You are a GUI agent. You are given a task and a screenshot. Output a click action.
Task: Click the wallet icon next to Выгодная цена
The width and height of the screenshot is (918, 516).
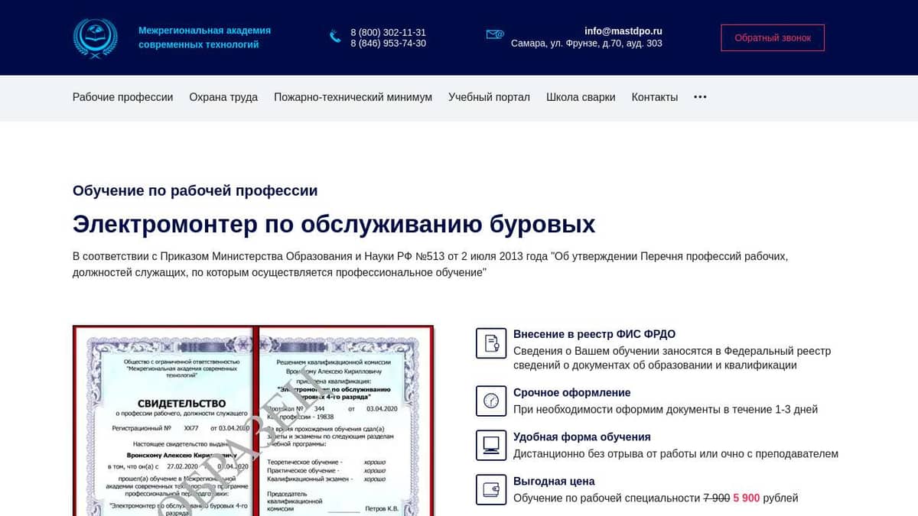coord(491,490)
